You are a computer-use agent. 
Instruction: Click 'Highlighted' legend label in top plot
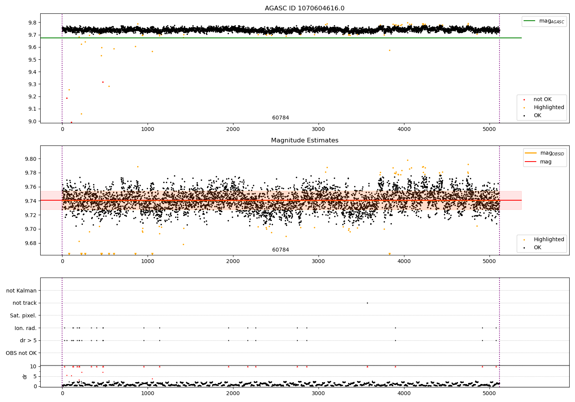pyautogui.click(x=549, y=108)
